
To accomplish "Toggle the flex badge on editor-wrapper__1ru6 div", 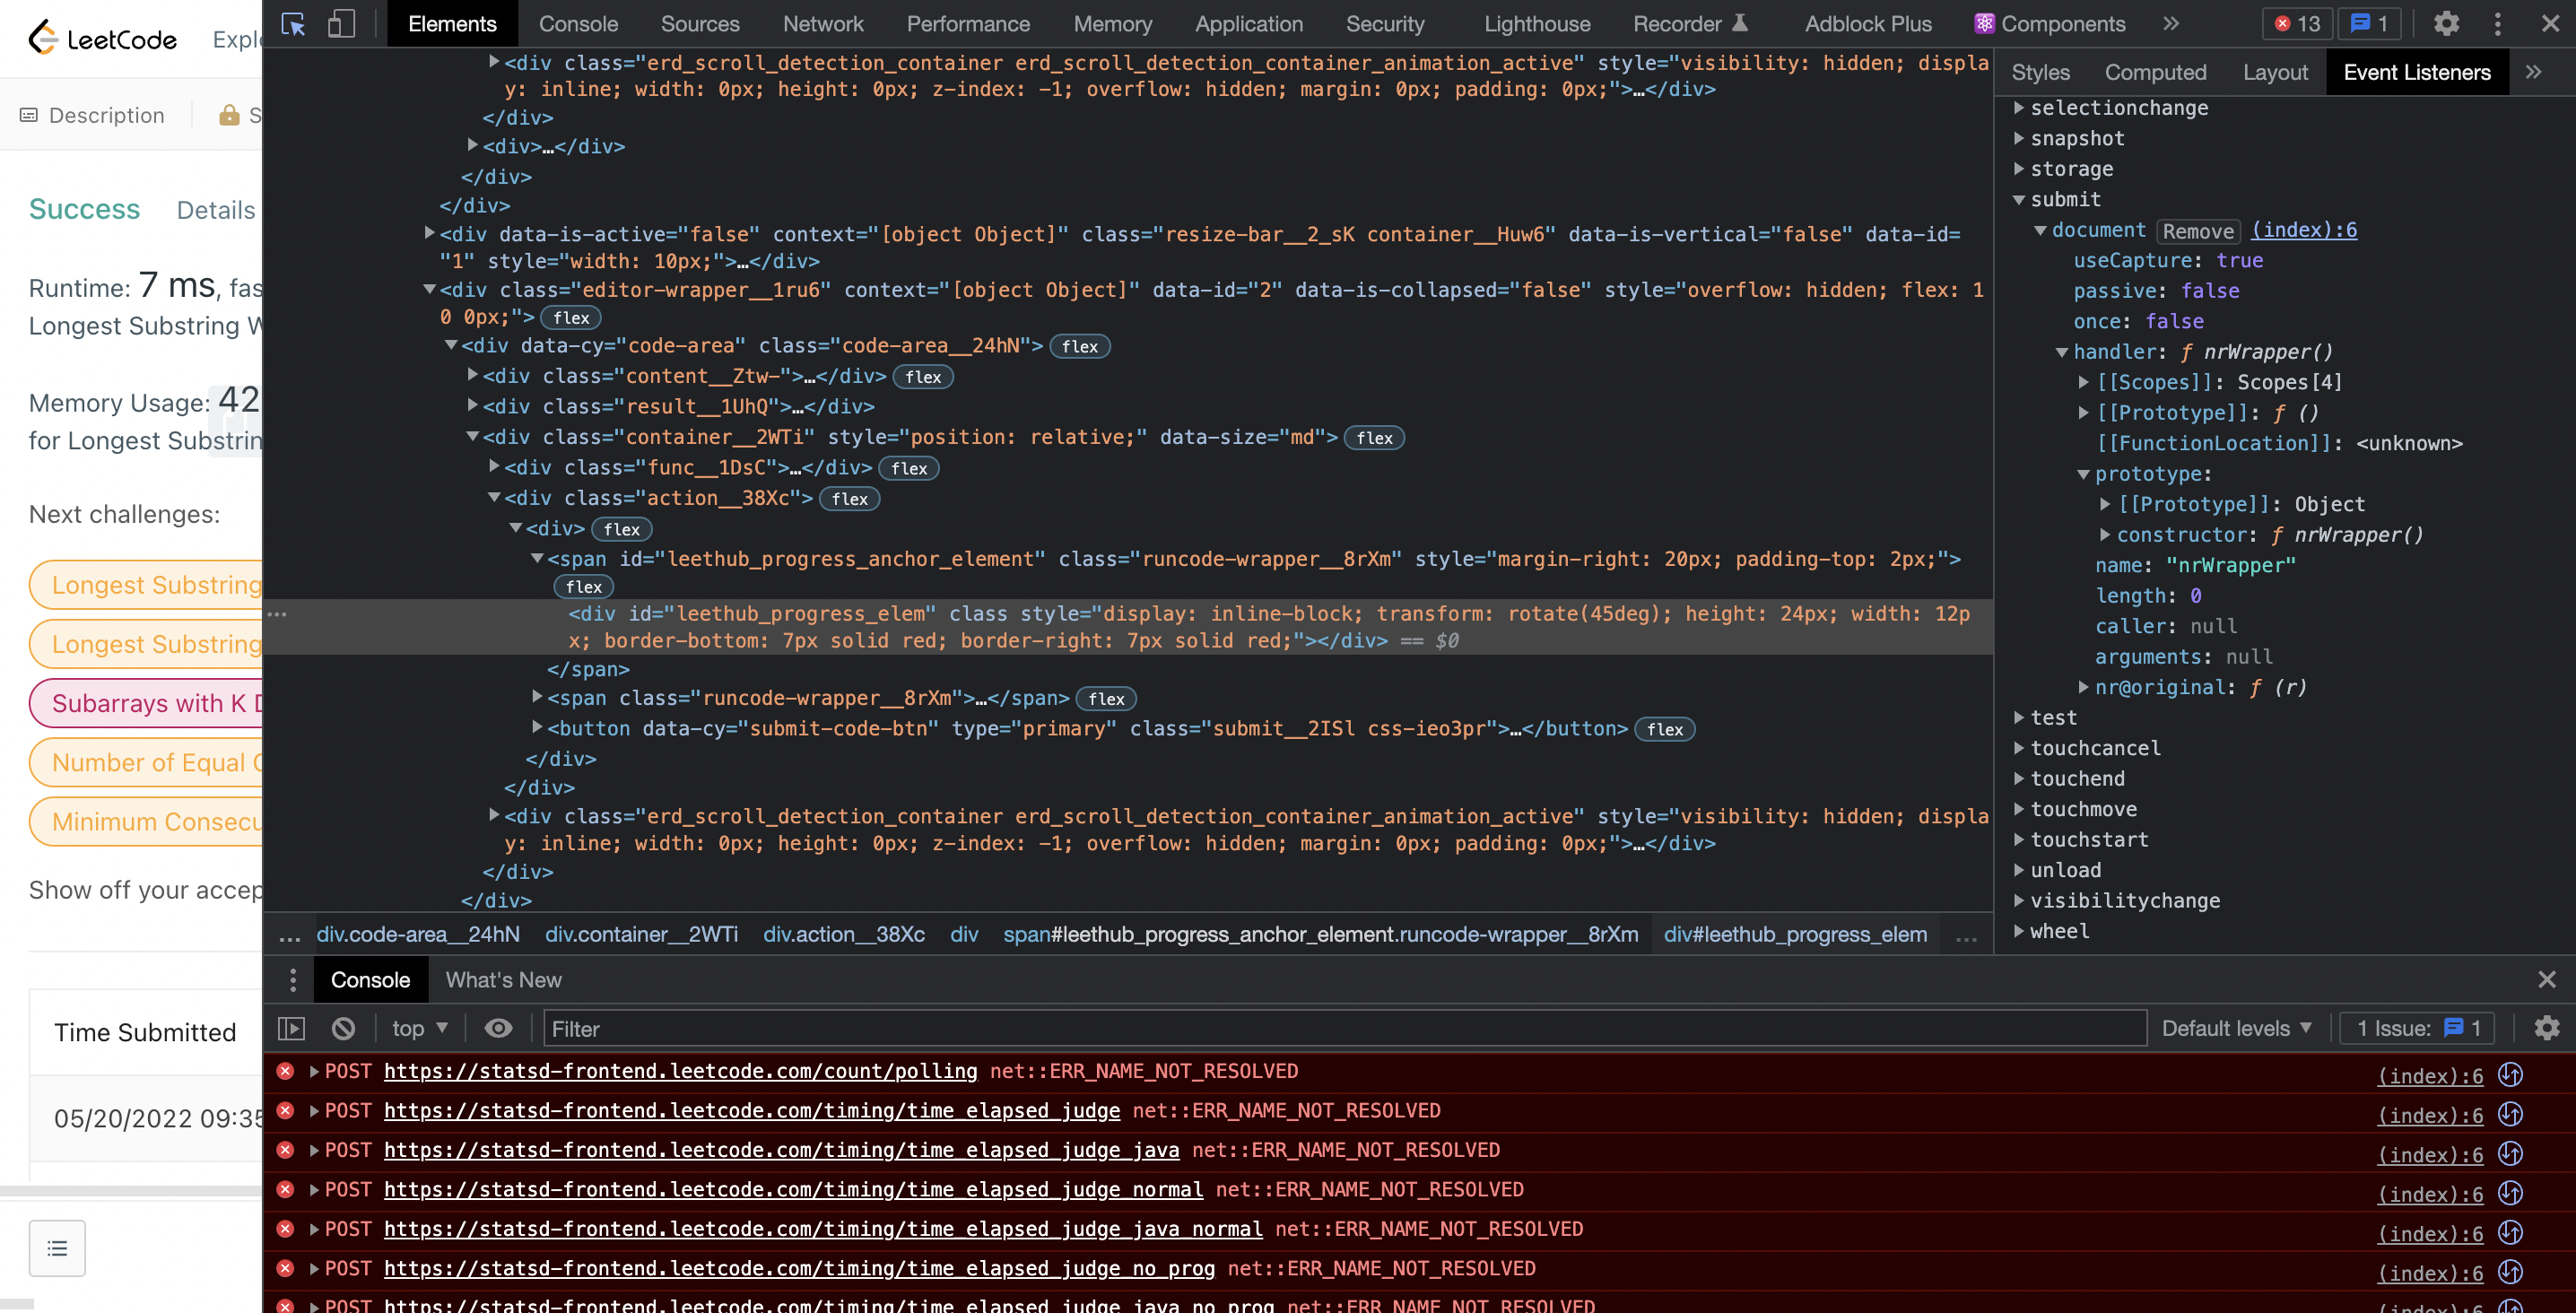I will coord(571,317).
